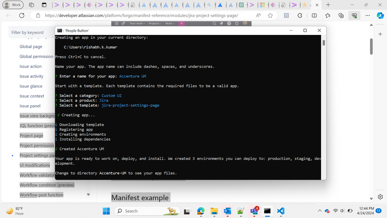Open 'Projects' dropdown in Jira bar
This screenshot has width=387, height=218.
(x=155, y=24)
